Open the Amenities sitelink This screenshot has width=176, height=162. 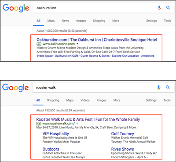coord(148,56)
